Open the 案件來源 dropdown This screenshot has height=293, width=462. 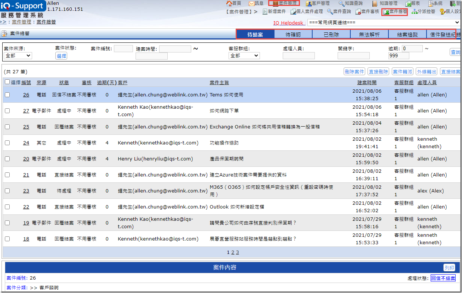point(18,55)
